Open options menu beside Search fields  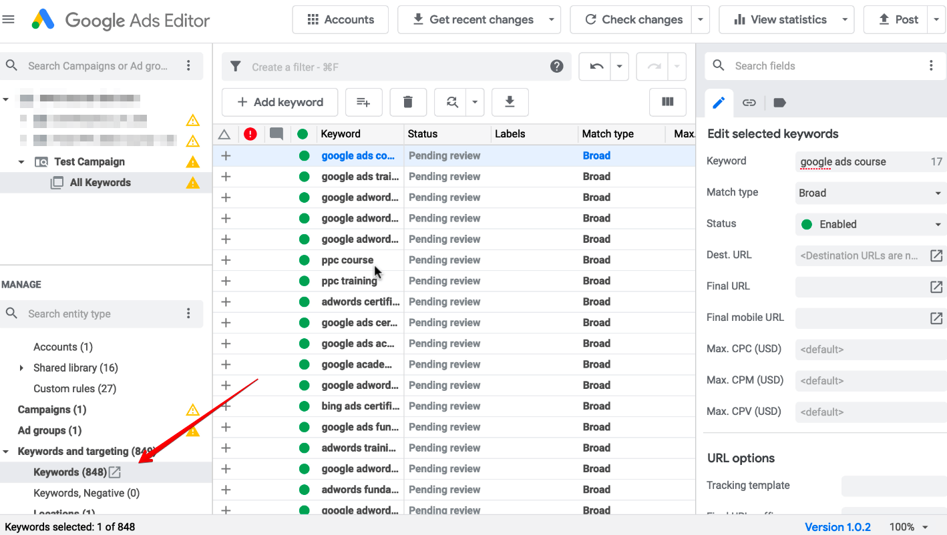point(931,65)
